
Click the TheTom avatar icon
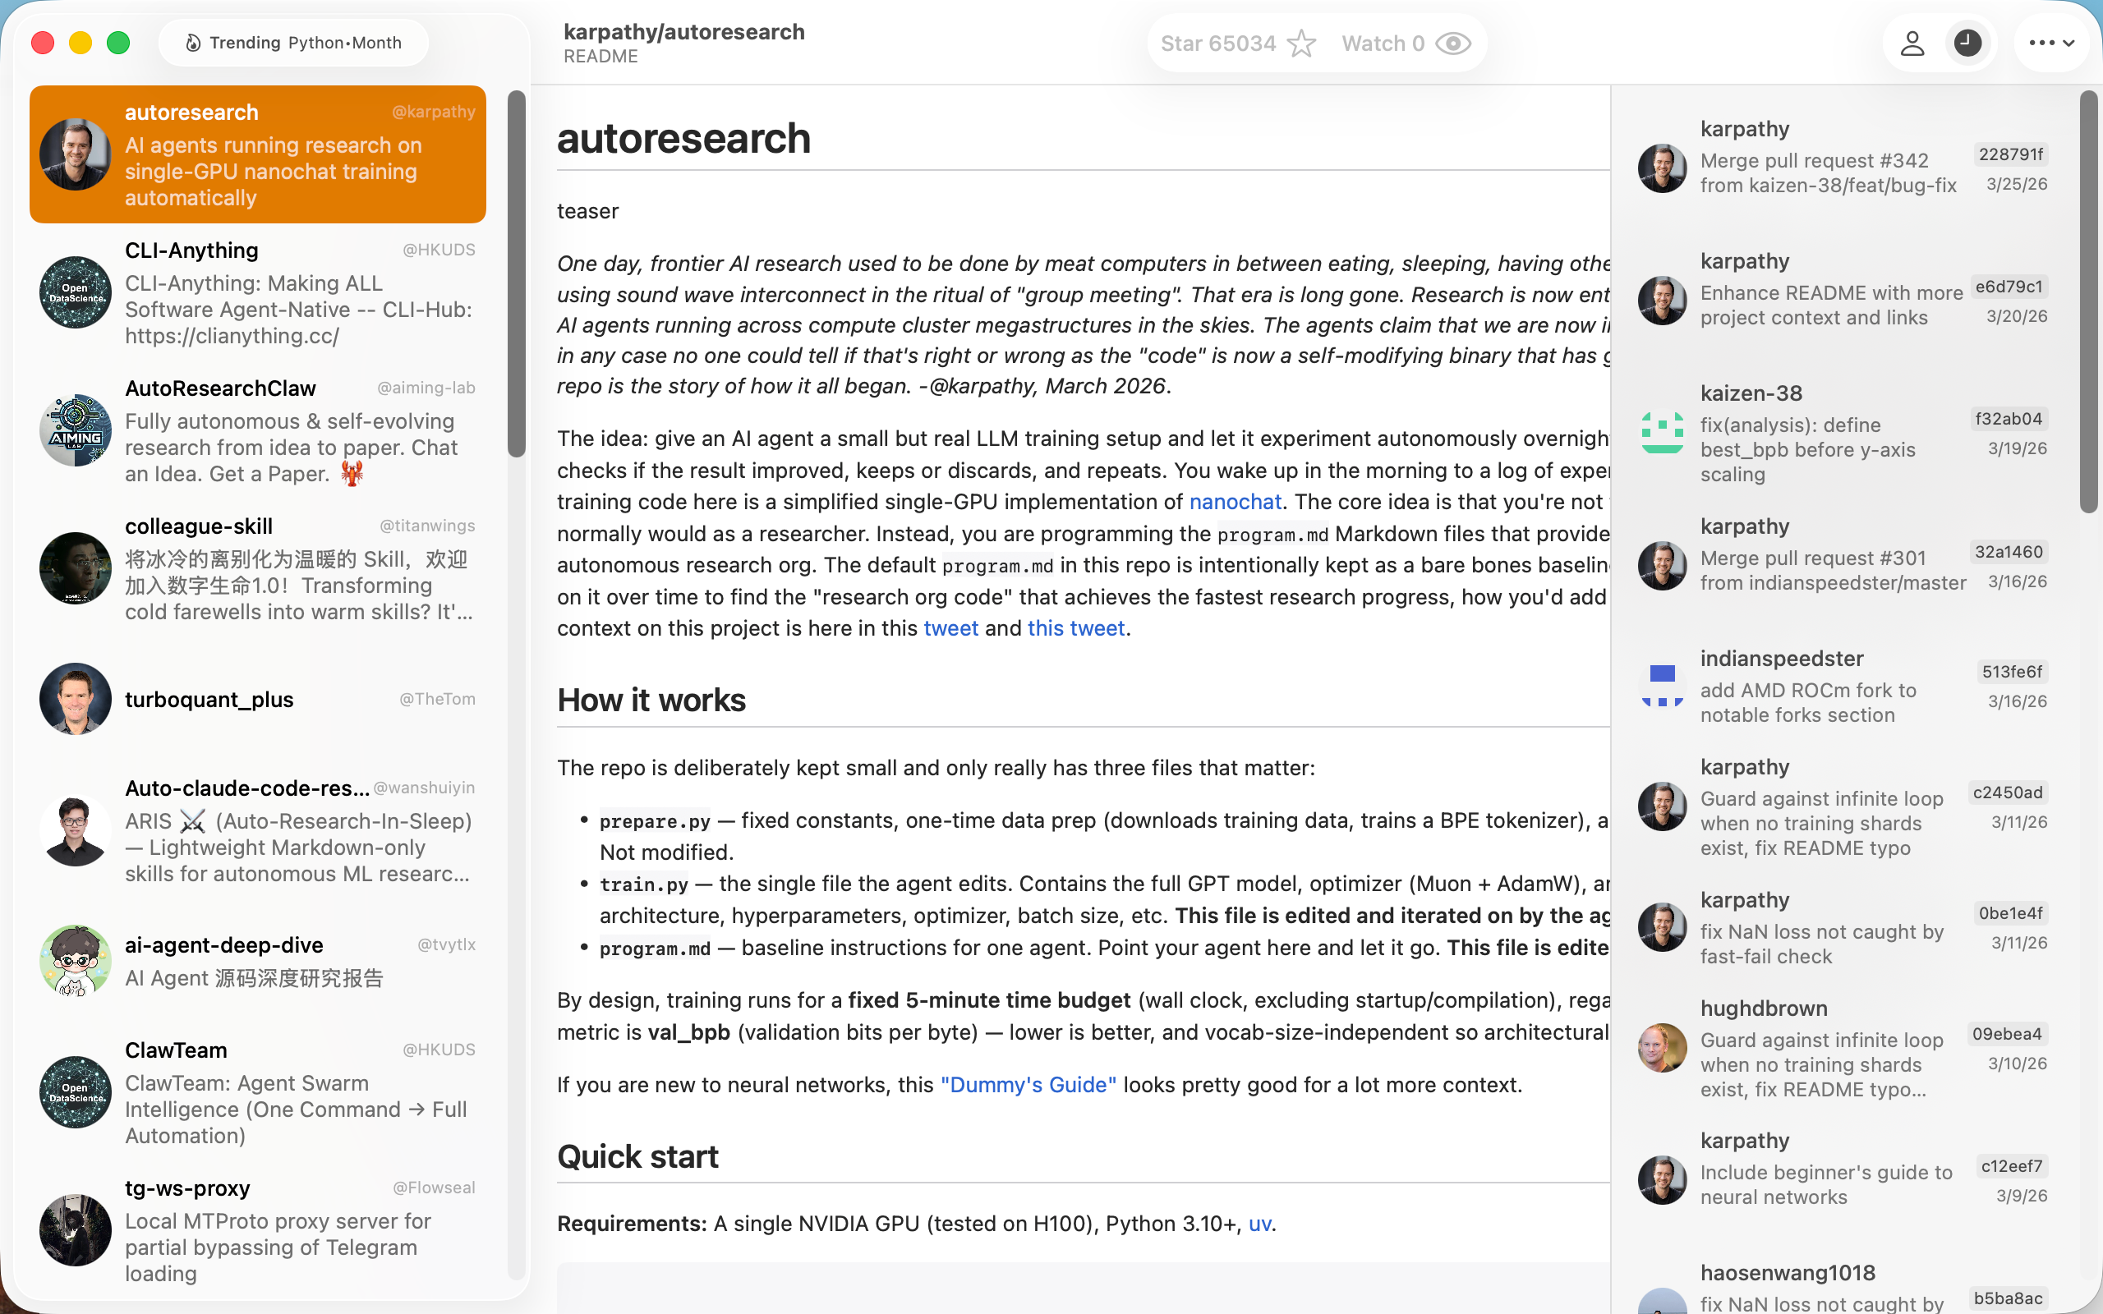[x=76, y=700]
